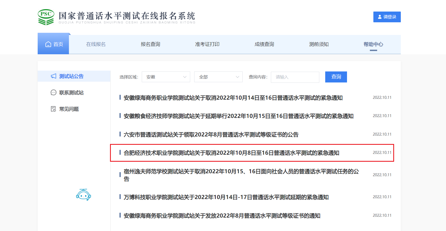Screen dimensions: 446x231
Task: Open the 万博科技职业学院 test postponement notice
Action: pos(226,197)
